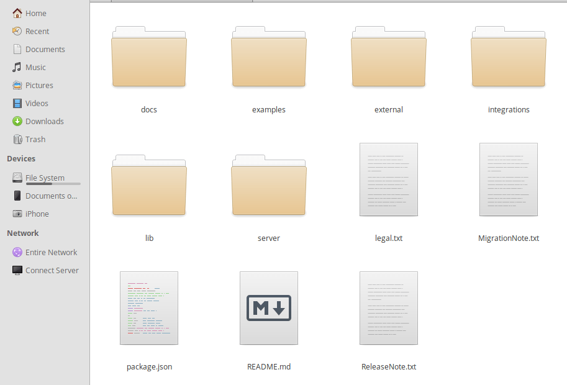Click the Recent clock icon
This screenshot has height=385, width=567.
coord(17,31)
